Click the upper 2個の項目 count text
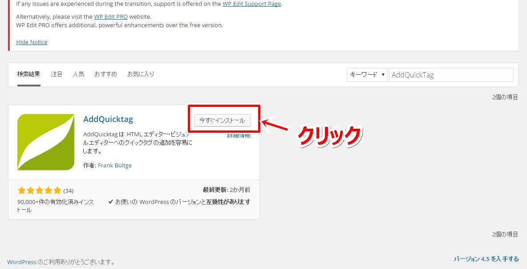 tap(505, 97)
